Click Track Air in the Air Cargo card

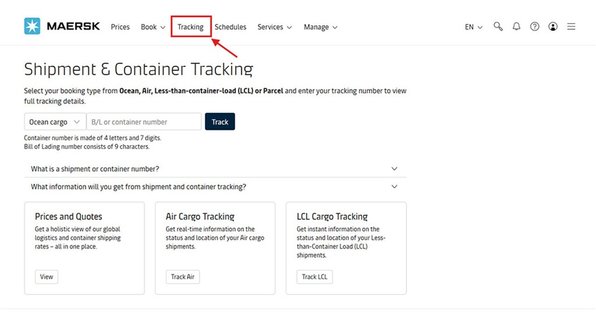(x=183, y=276)
